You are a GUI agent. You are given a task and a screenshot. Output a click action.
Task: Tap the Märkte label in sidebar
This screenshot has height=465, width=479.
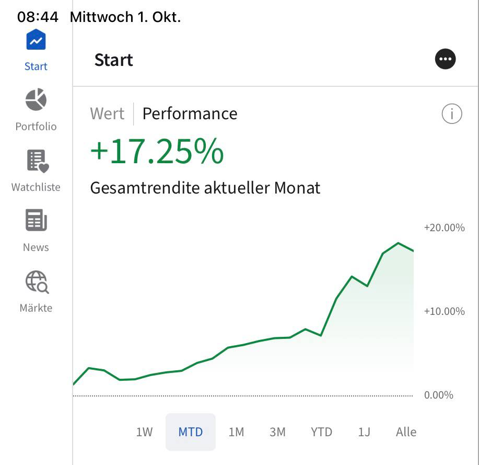click(36, 308)
